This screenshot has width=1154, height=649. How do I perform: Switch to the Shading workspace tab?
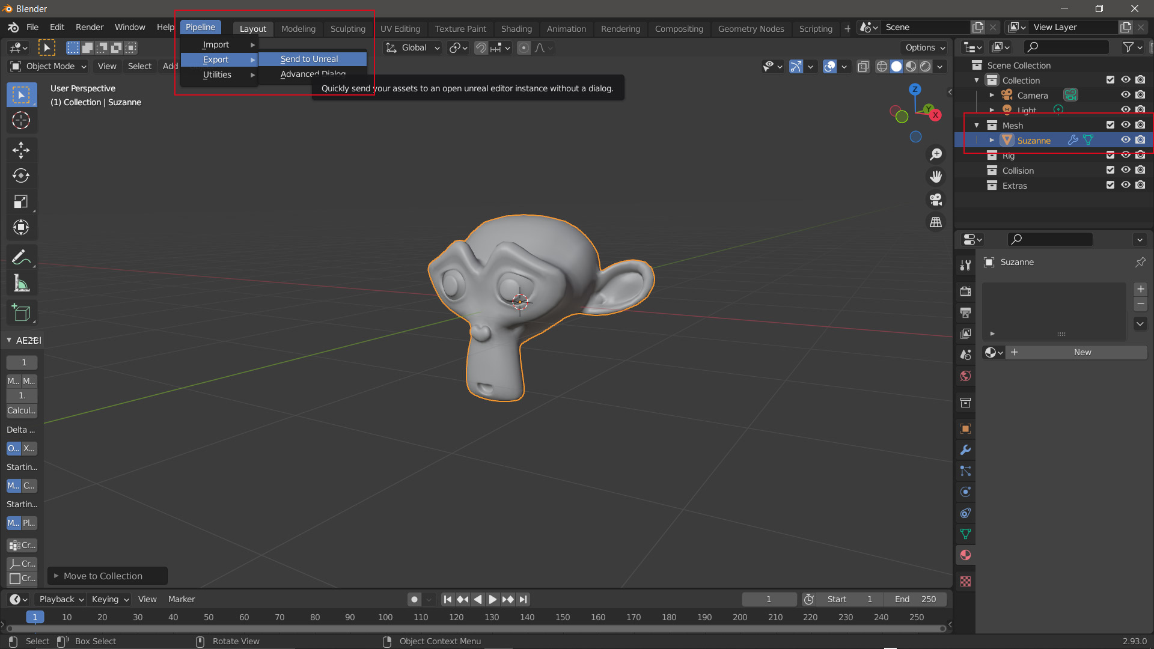pyautogui.click(x=516, y=28)
